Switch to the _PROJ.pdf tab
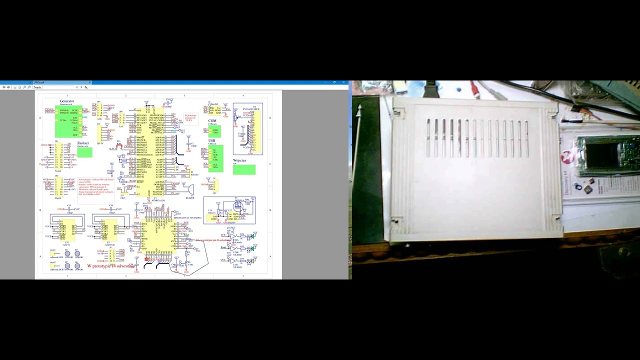Viewport: 640px width, 360px height. pos(62,82)
